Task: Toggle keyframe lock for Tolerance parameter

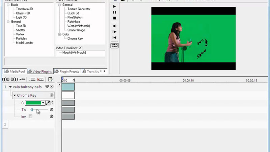Action: pos(52,110)
